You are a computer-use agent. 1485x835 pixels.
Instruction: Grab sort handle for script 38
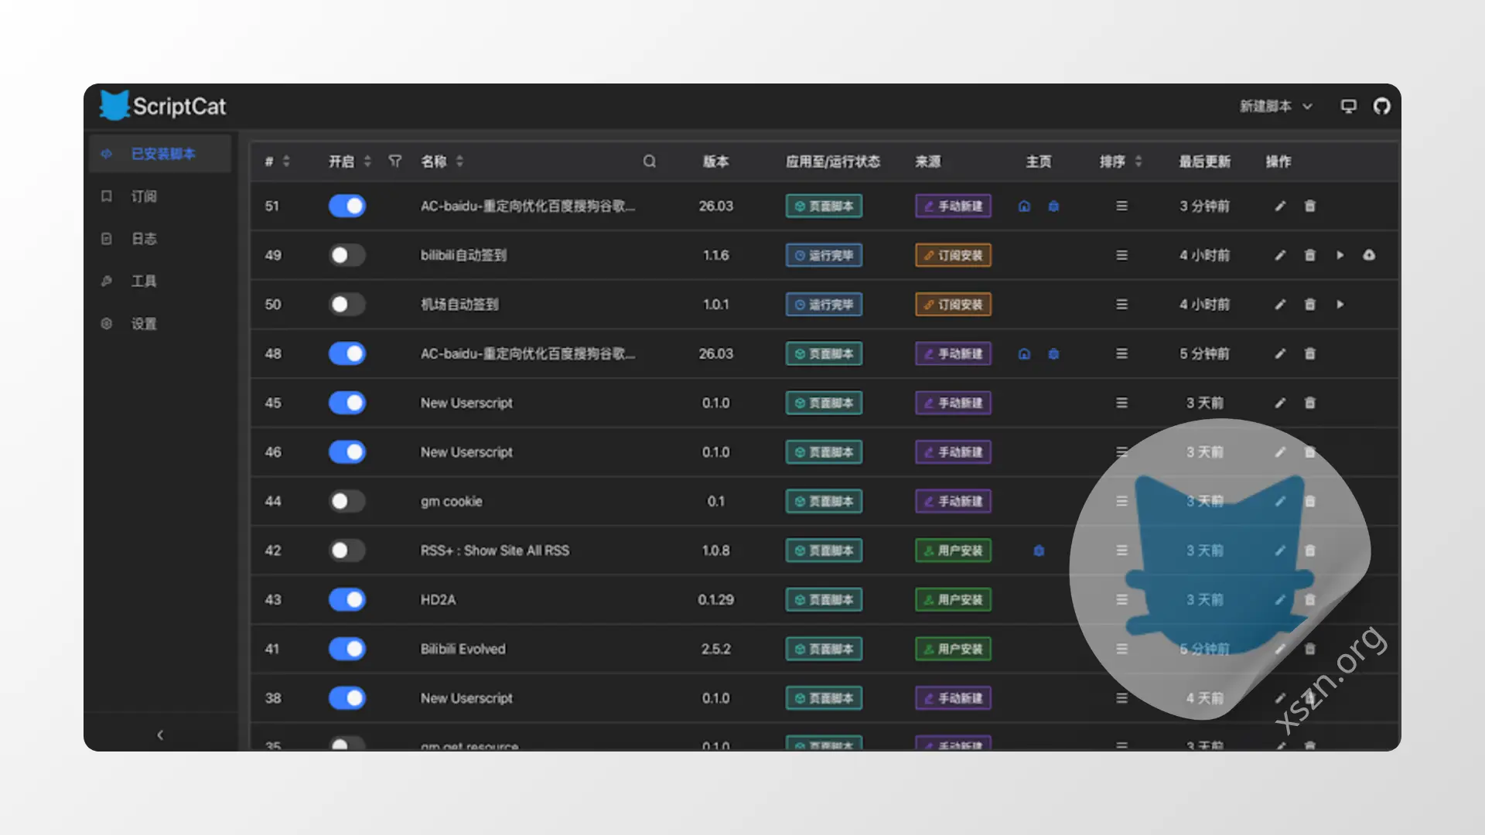click(x=1121, y=698)
